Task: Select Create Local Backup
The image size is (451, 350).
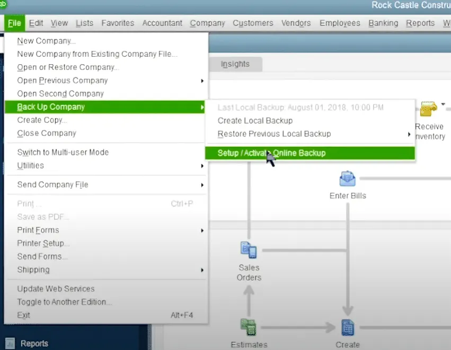Action: tap(254, 120)
